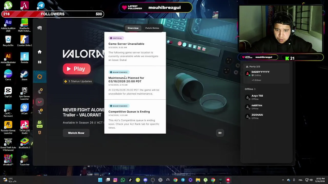This screenshot has width=328, height=184.
Task: Select offline friend nabil tnx
Action: (x=266, y=107)
